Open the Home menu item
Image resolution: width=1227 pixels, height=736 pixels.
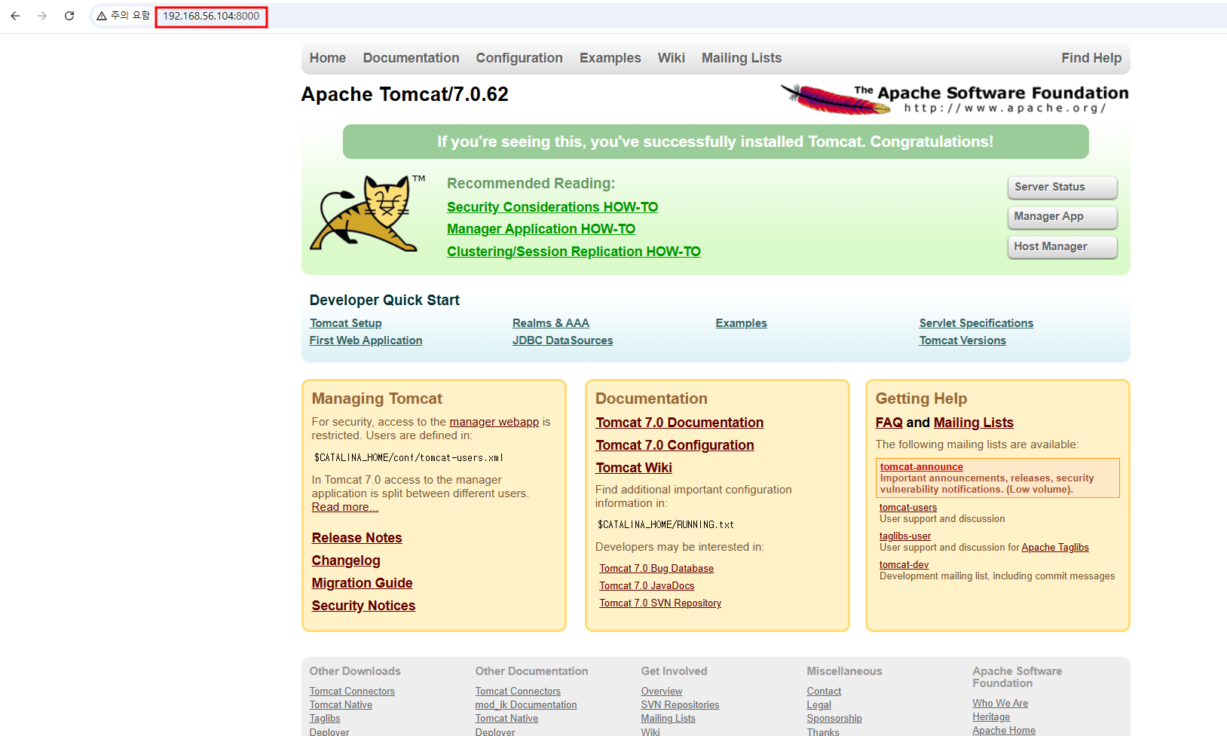pyautogui.click(x=328, y=58)
